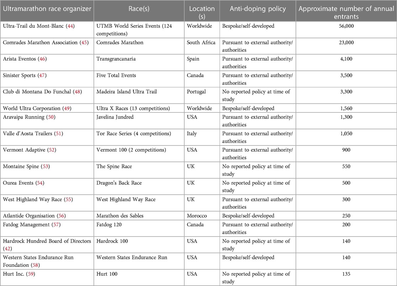Select 'No reported policy' cell in Hurt 100 row
This screenshot has width=397, height=286.
[258, 278]
